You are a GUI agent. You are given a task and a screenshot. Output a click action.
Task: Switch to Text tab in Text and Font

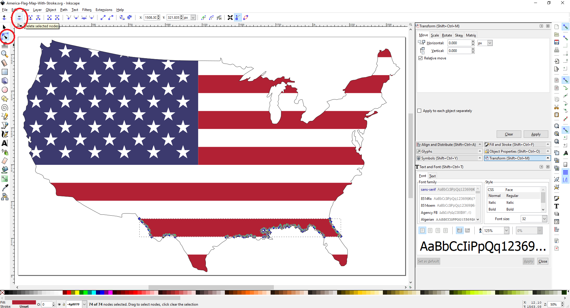click(x=432, y=176)
